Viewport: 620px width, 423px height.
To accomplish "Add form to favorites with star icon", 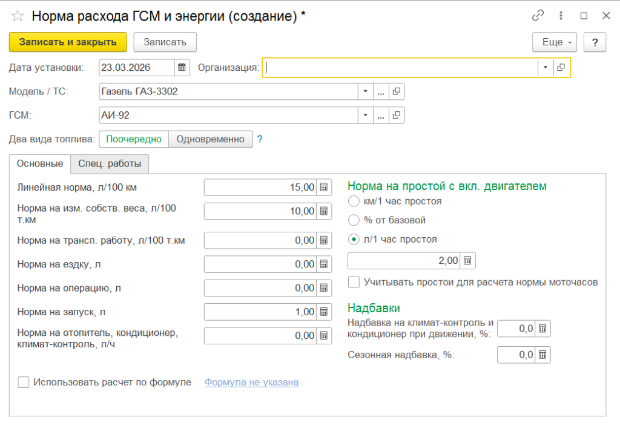I will pyautogui.click(x=18, y=16).
